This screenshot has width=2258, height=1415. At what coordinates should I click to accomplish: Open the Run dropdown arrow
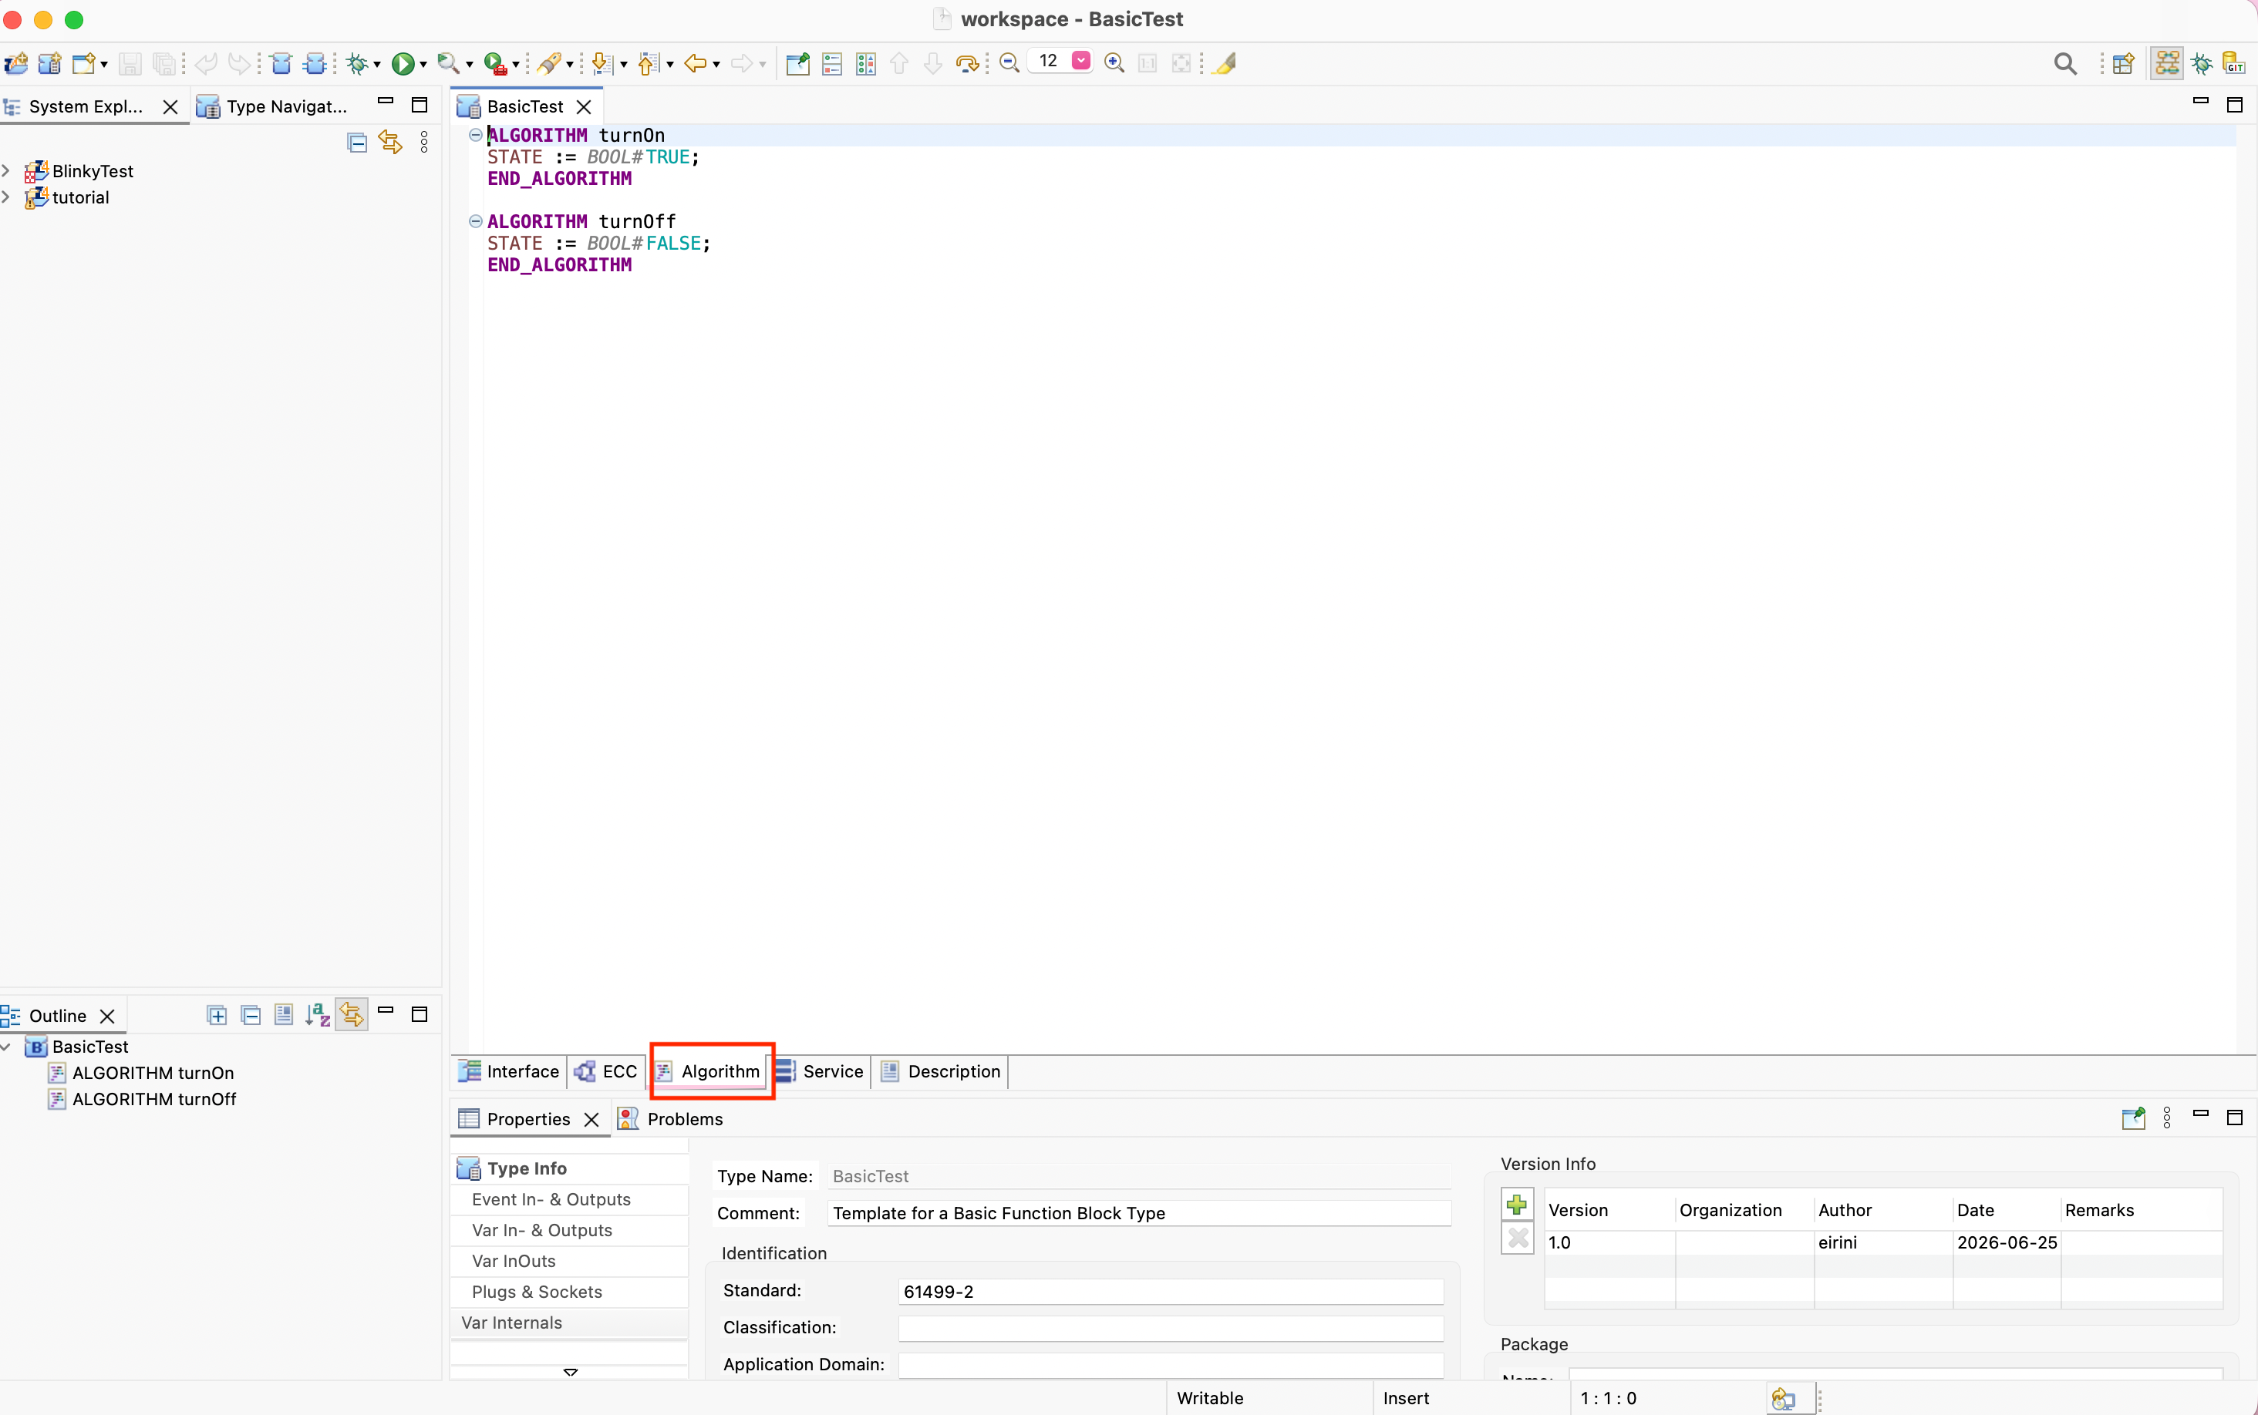(423, 64)
